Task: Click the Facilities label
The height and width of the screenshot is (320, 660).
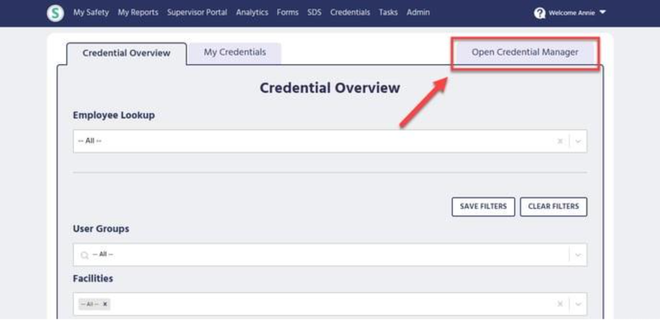Action: [93, 278]
